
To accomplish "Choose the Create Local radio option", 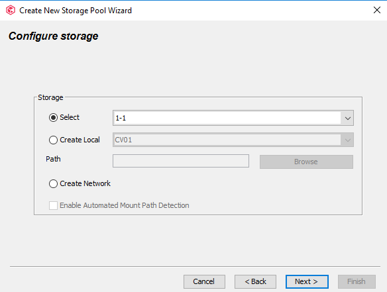I will pos(53,140).
